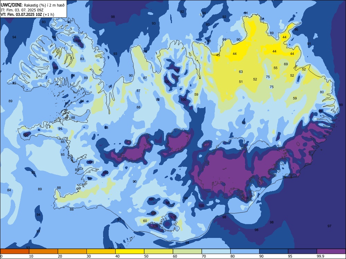Click the humidity value '96' near the northeast coast
The image size is (346, 259).
point(296,29)
